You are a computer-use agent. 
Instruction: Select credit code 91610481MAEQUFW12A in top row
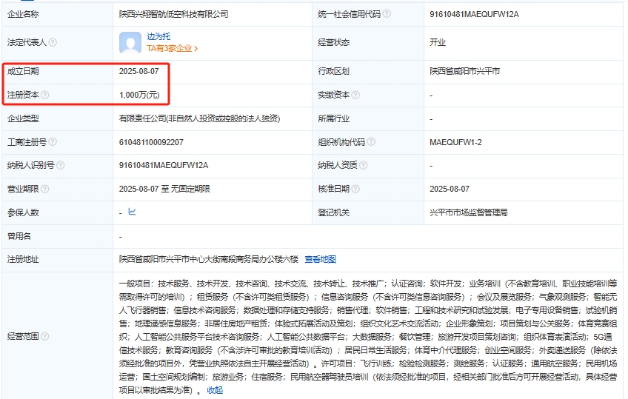(474, 14)
